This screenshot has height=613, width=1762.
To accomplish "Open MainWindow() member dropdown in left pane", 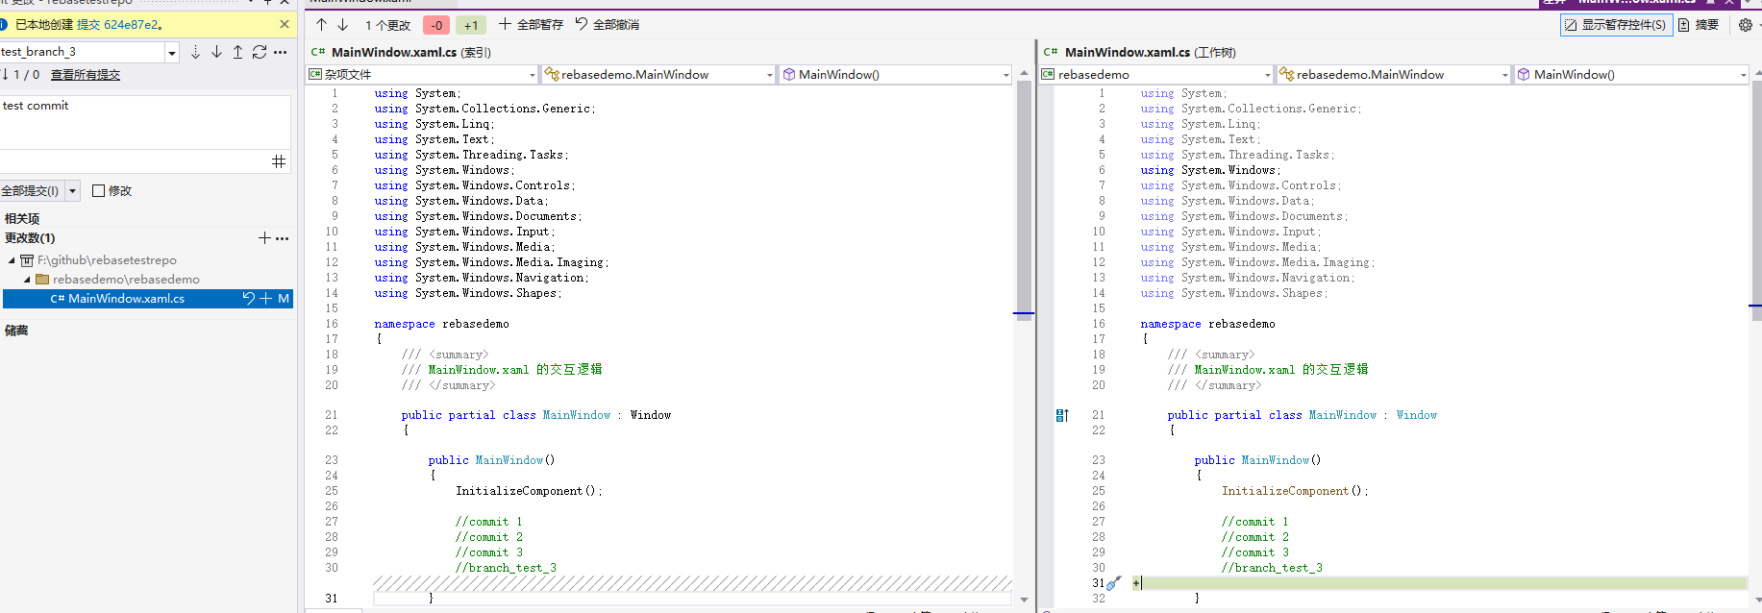I will click(895, 74).
